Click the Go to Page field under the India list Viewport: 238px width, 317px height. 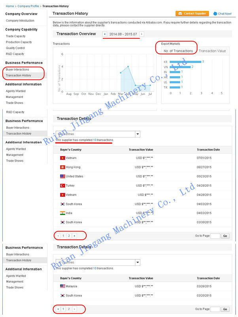click(x=215, y=236)
